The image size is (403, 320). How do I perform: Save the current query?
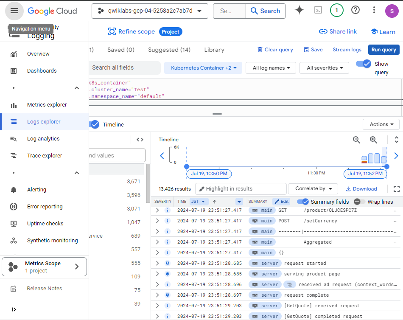tap(313, 50)
